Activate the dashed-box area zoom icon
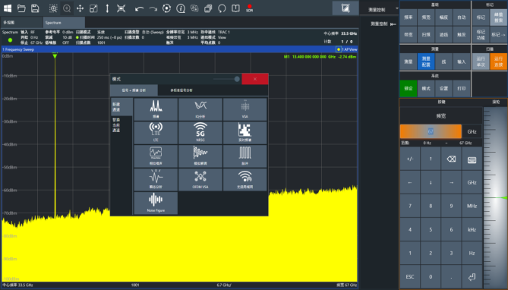The width and height of the screenshot is (508, 290). click(53, 8)
